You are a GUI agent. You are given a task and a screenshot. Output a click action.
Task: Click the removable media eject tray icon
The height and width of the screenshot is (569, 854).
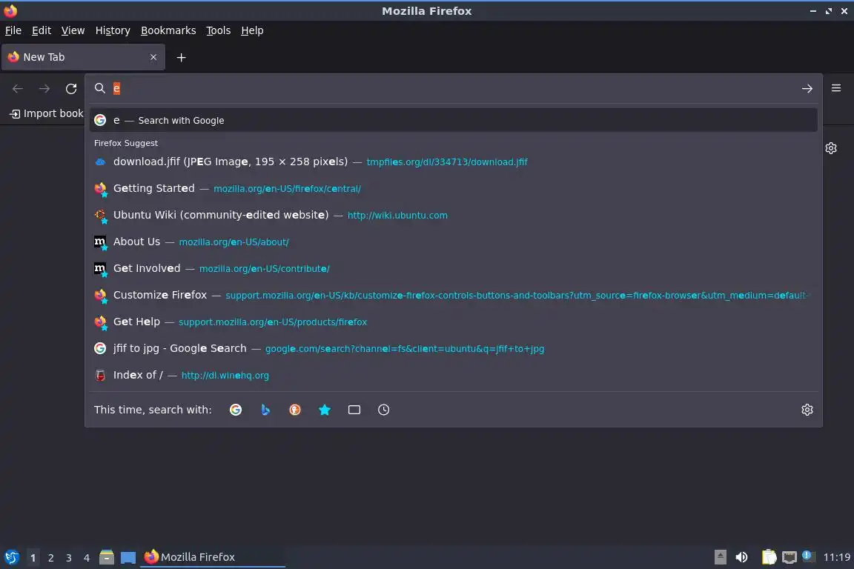pos(720,557)
